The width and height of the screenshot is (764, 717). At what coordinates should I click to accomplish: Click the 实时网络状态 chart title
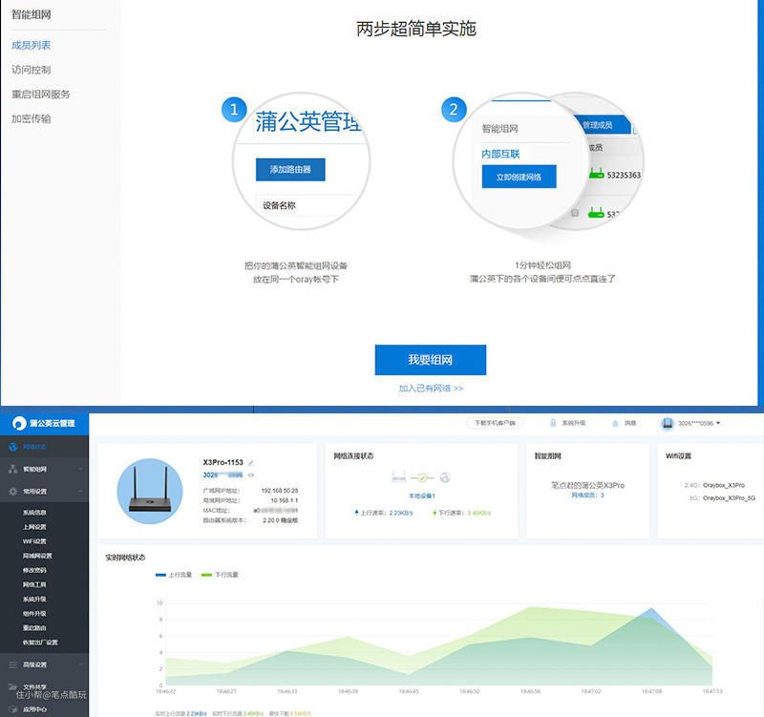pos(125,558)
